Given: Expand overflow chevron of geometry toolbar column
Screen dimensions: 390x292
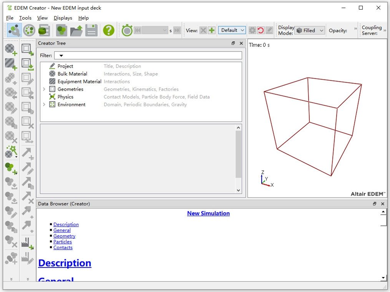Looking at the screenshot, I should coord(28,279).
